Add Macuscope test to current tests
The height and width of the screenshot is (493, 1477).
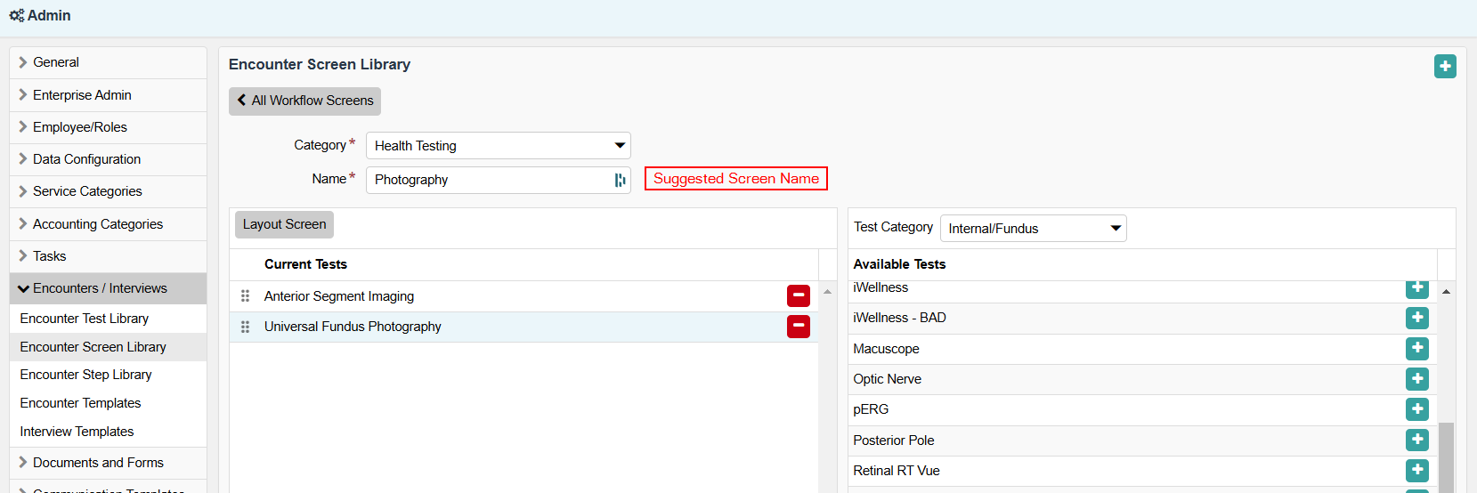pos(1417,349)
